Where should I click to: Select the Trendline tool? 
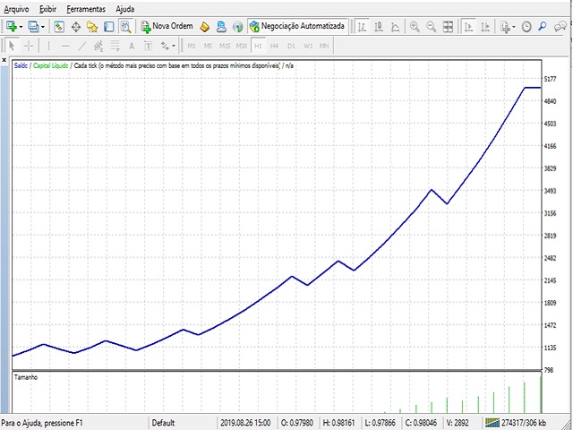click(82, 46)
